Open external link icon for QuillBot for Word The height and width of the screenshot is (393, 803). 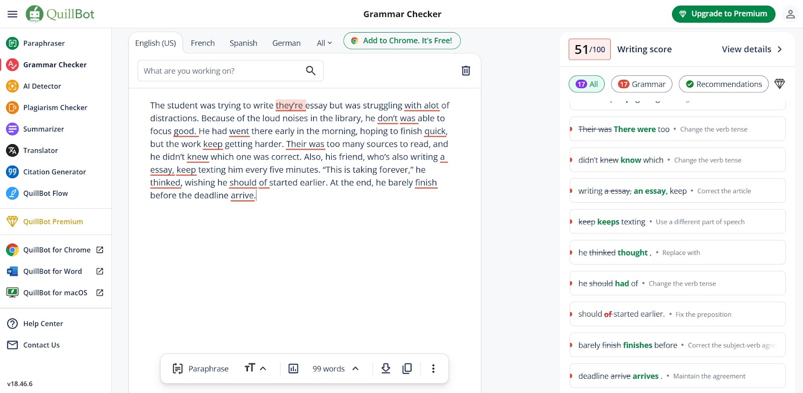click(x=100, y=272)
